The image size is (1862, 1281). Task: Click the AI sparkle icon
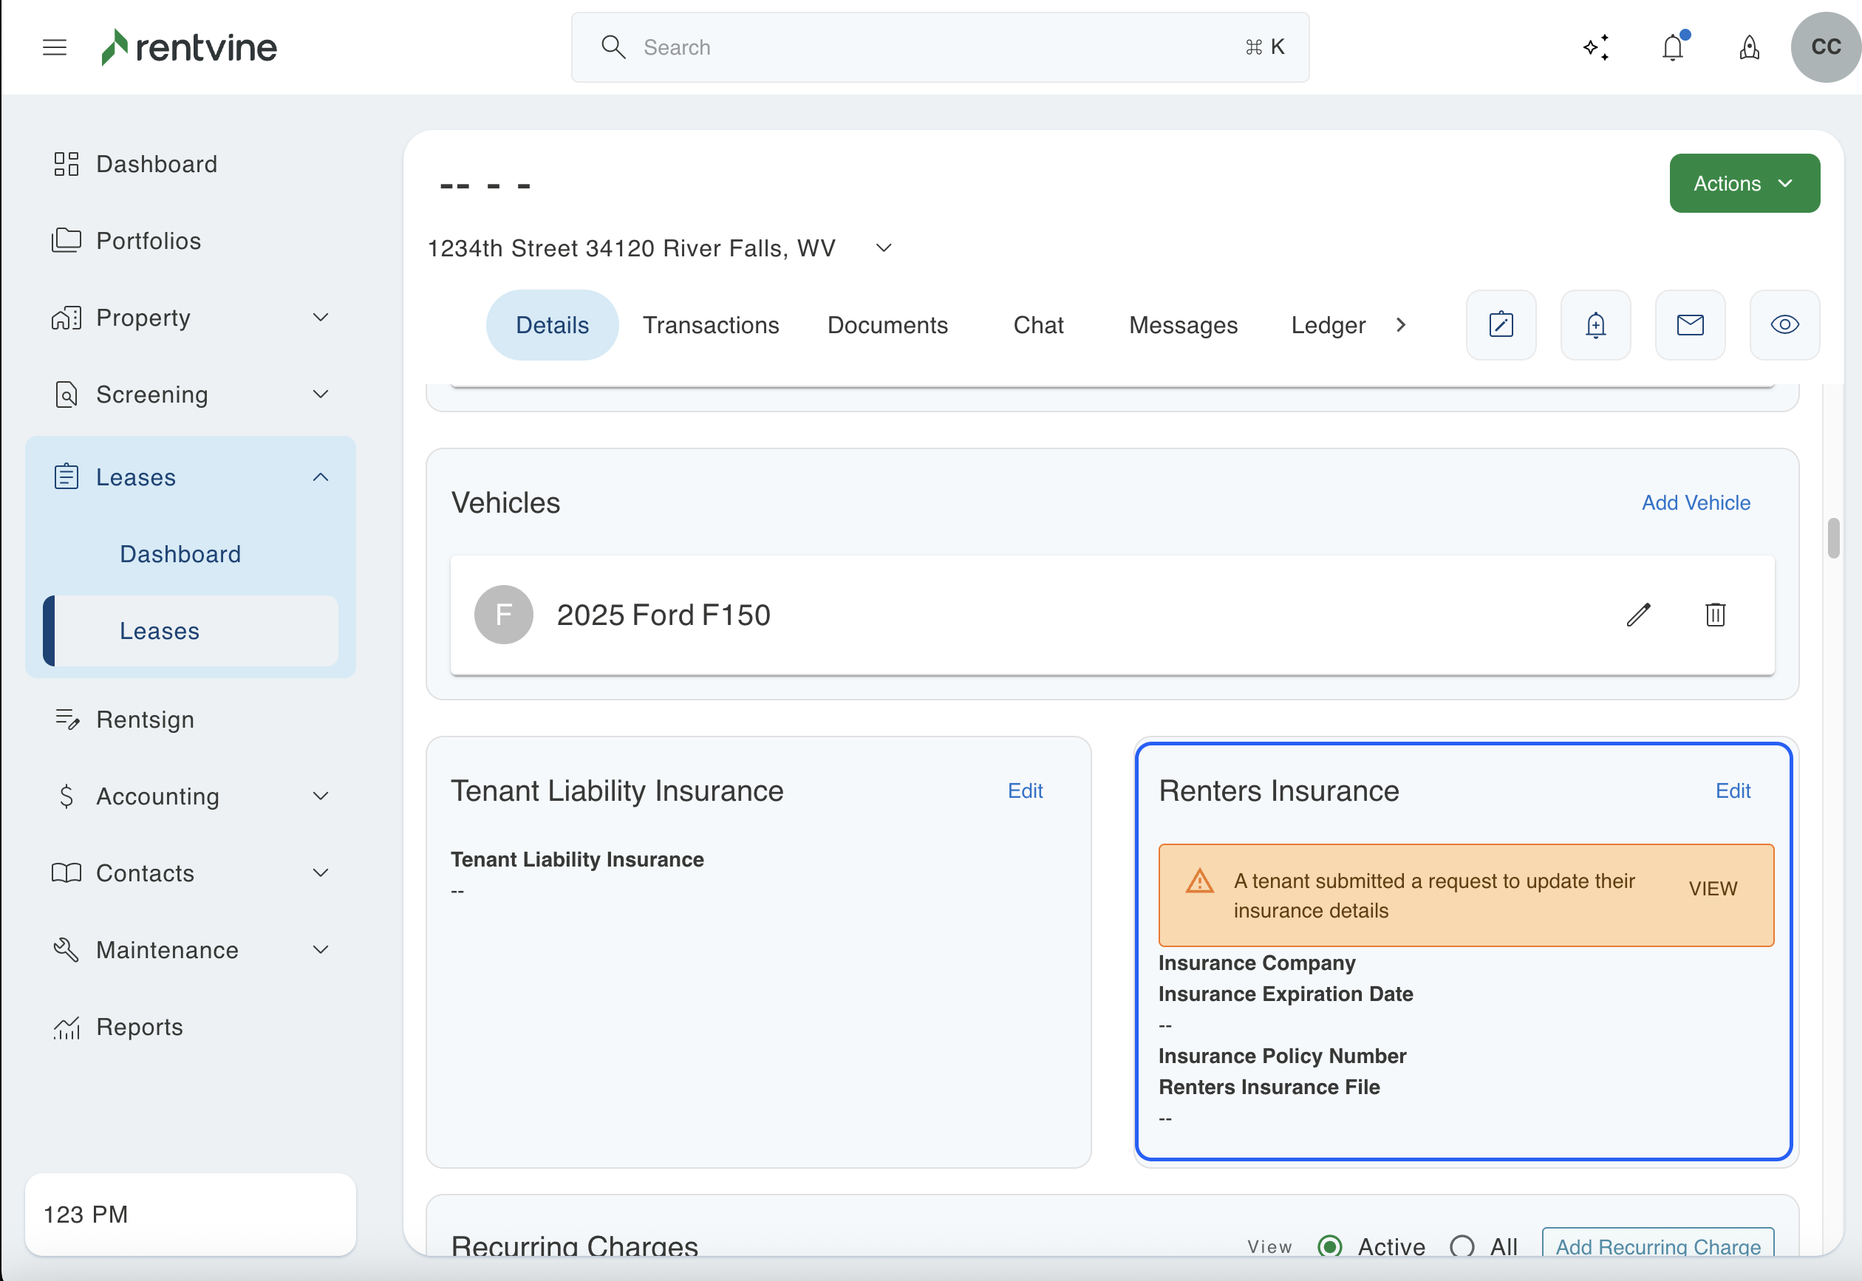(x=1595, y=47)
